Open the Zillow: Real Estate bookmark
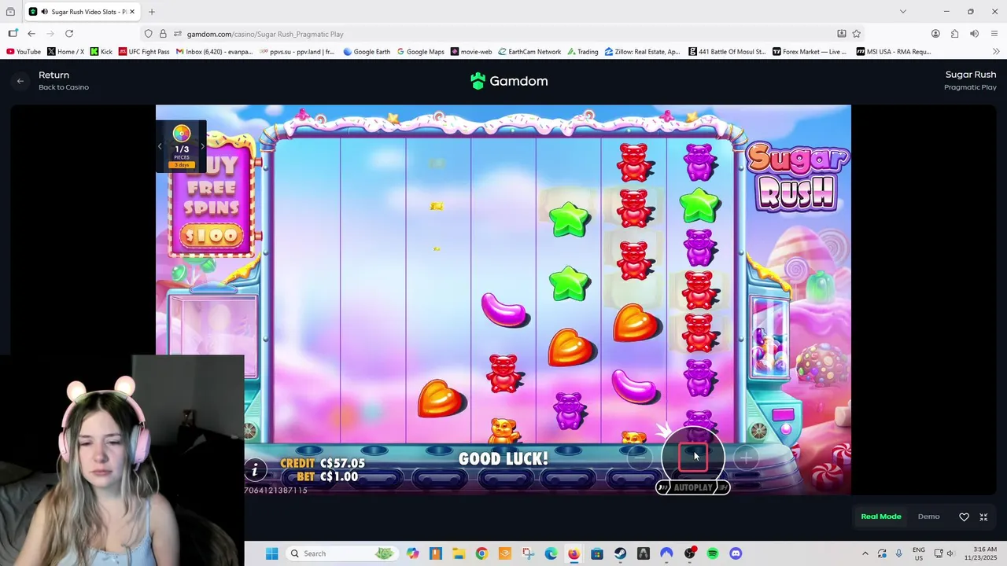Image resolution: width=1007 pixels, height=566 pixels. pos(642,52)
